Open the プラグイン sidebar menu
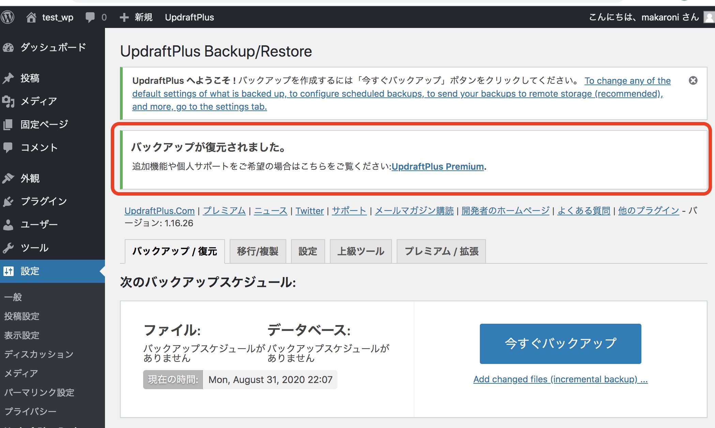Image resolution: width=715 pixels, height=428 pixels. [43, 201]
